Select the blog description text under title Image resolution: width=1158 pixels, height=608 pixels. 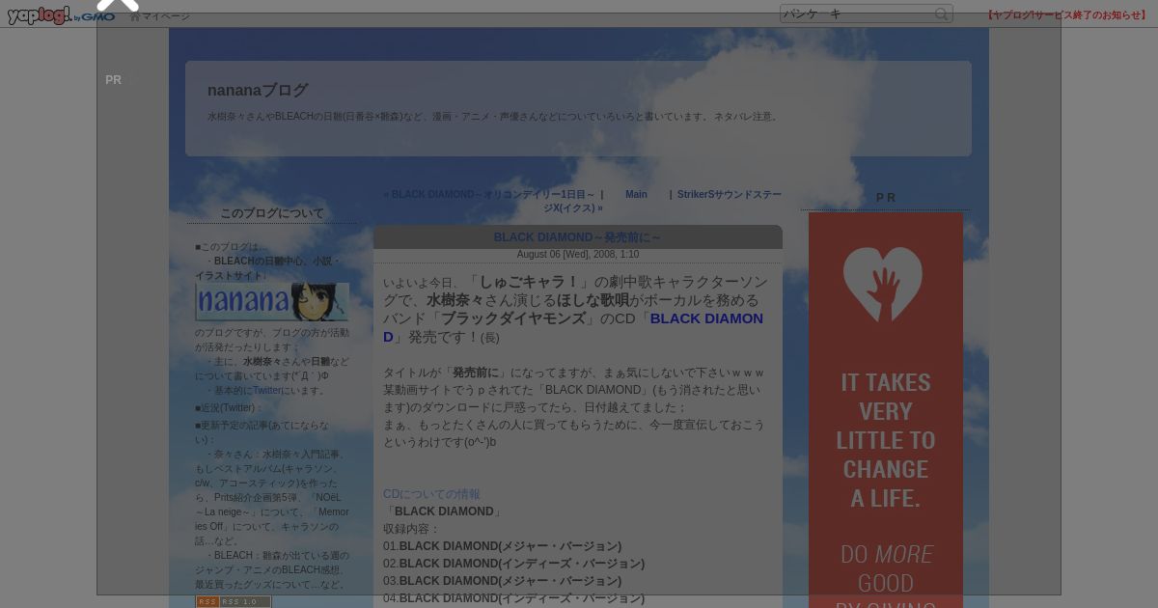tap(494, 117)
